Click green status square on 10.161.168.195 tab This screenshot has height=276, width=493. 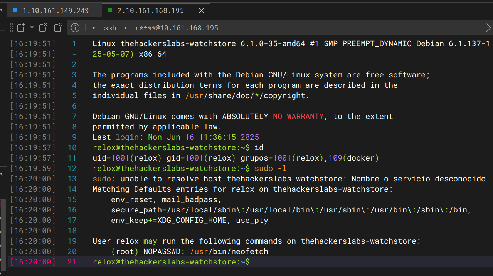110,10
